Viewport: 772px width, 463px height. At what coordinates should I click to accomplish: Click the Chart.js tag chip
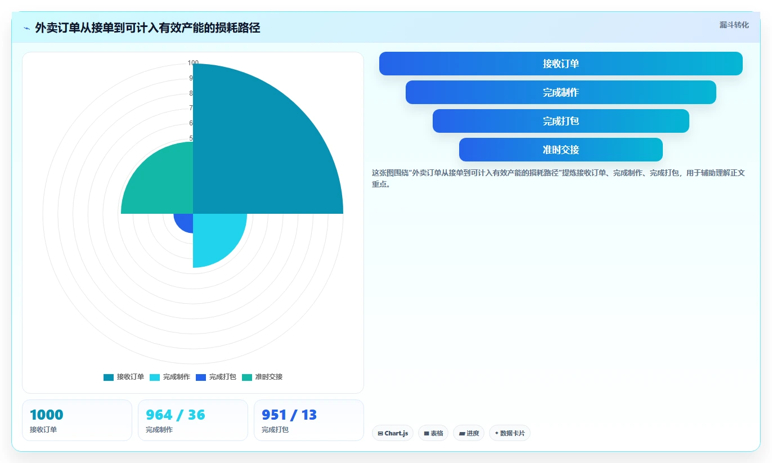pos(393,433)
